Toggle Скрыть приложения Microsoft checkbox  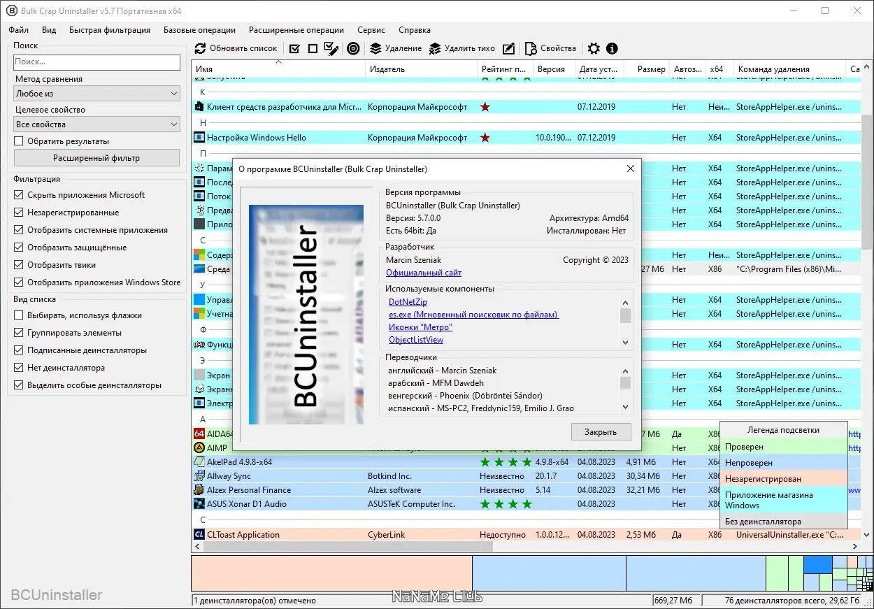(x=19, y=195)
